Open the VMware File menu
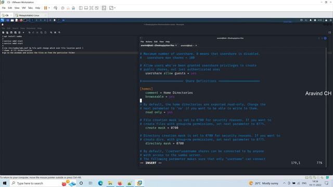Screen dimensions: 333x187 (4, 8)
